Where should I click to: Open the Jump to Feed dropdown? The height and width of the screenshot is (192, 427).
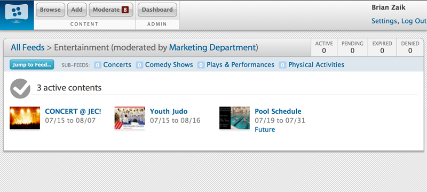tap(32, 65)
